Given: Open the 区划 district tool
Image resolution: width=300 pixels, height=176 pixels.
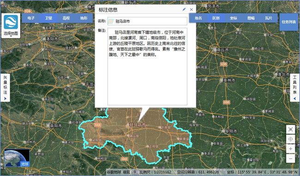Looking at the screenshot, I should click(x=216, y=18).
